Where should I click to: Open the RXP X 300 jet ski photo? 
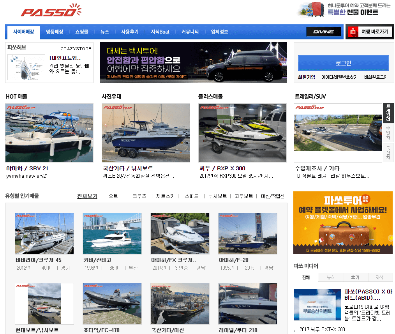[242, 133]
